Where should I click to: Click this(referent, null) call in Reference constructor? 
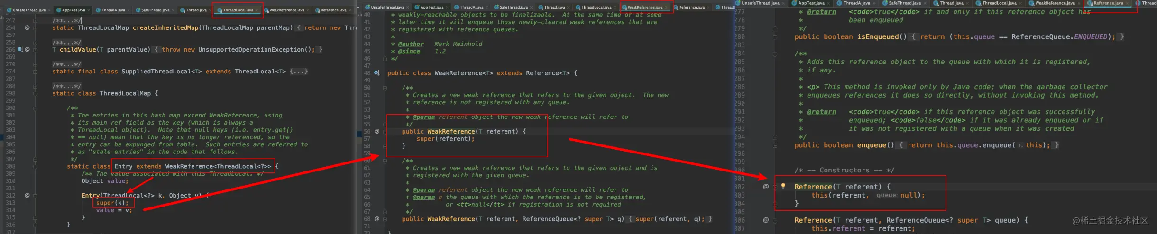tap(868, 195)
